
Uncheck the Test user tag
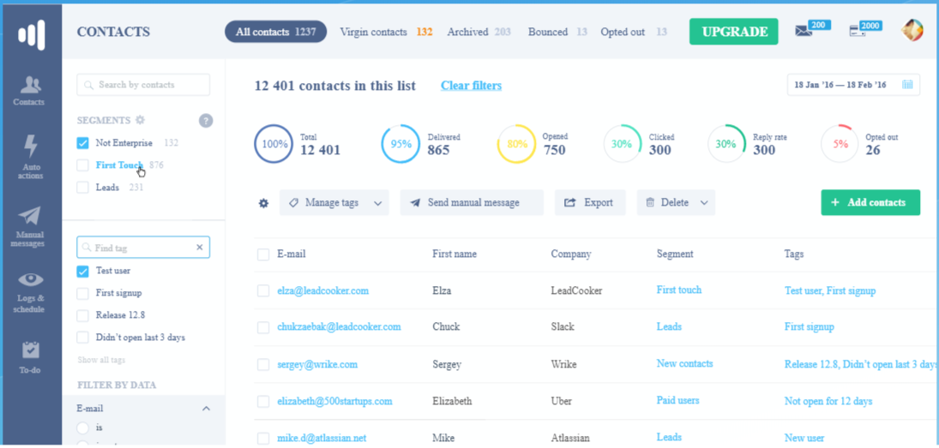(82, 272)
